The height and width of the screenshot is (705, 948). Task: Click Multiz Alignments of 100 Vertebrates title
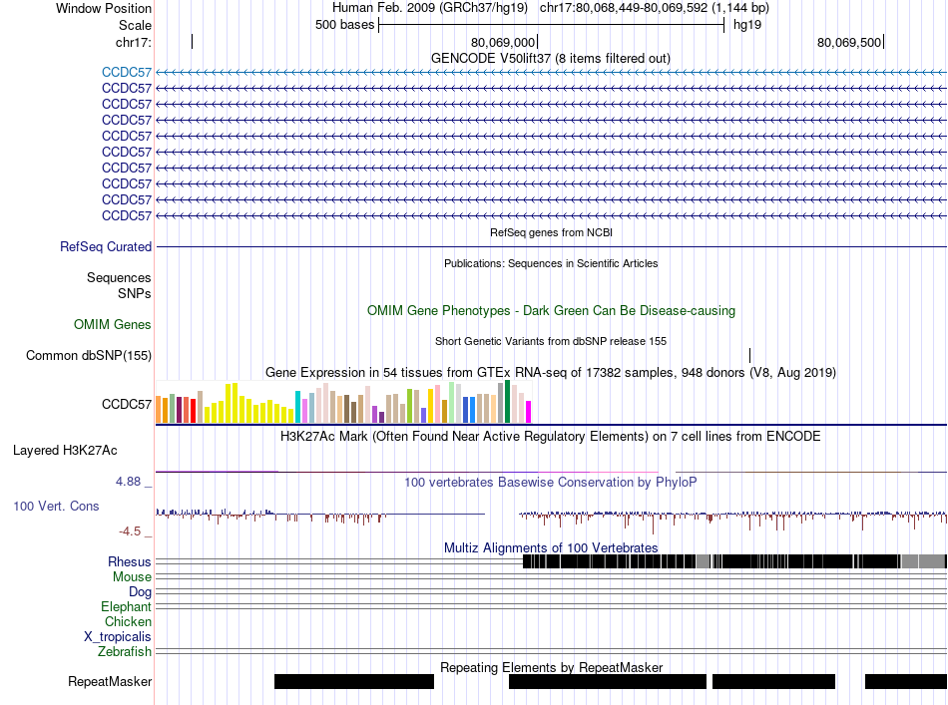tap(551, 547)
